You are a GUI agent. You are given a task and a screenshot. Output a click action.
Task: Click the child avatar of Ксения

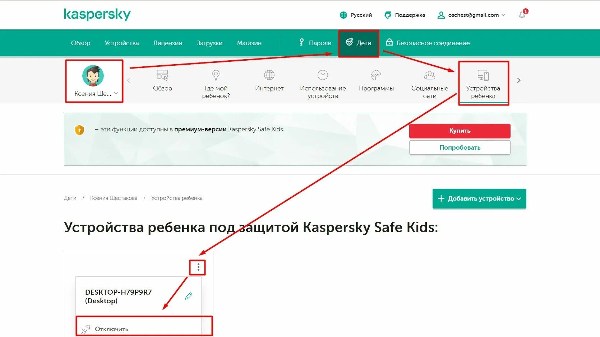point(93,76)
